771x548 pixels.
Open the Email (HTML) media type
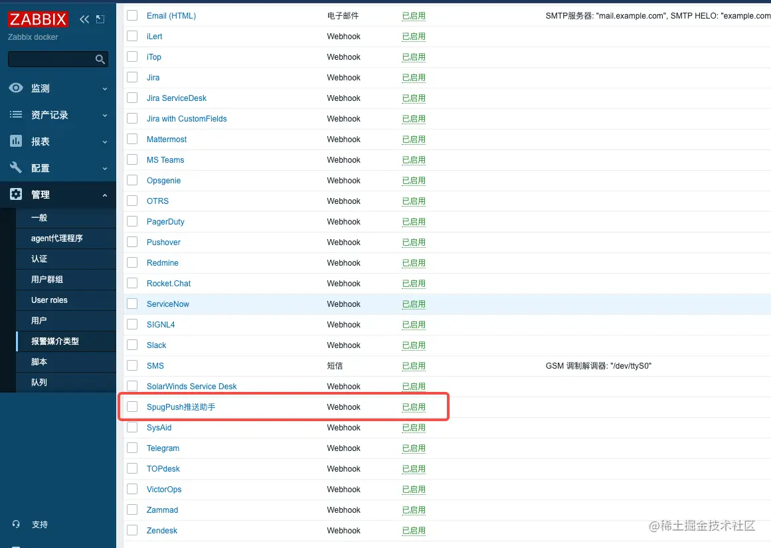point(171,16)
